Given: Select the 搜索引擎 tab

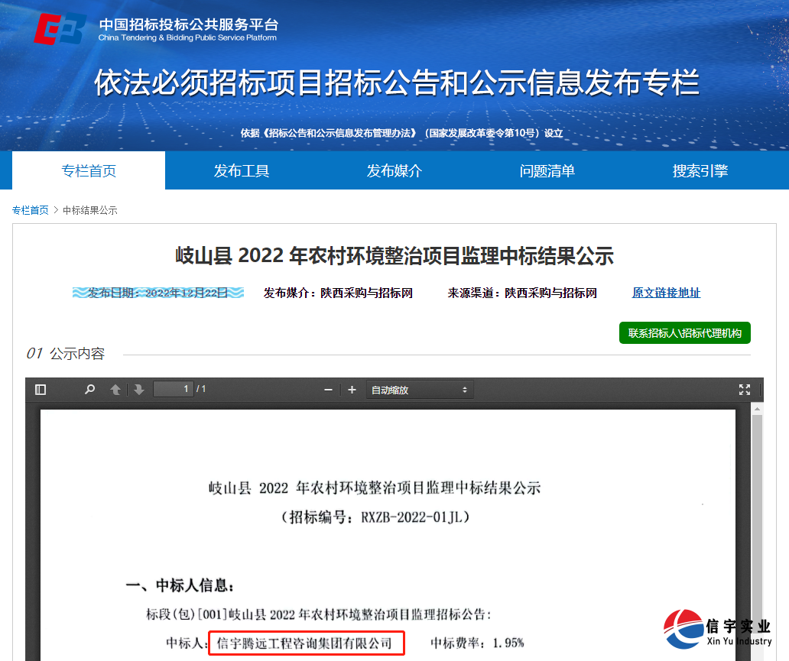Looking at the screenshot, I should tap(700, 170).
